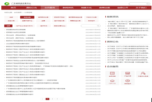Go to next page with right arrow
This screenshot has width=152, height=102.
click(x=62, y=99)
